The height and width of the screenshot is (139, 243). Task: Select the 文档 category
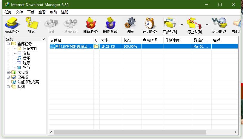coord(27,54)
